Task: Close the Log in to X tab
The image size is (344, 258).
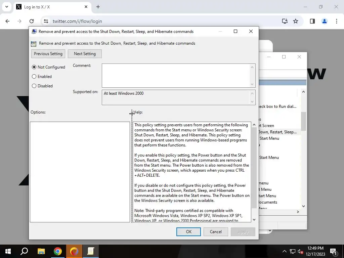Action: 86,7
